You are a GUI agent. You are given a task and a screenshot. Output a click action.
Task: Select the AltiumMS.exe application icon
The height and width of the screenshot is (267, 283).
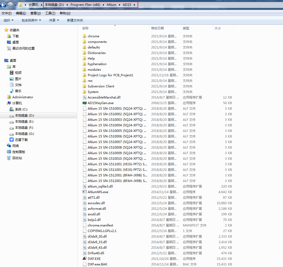click(85, 192)
